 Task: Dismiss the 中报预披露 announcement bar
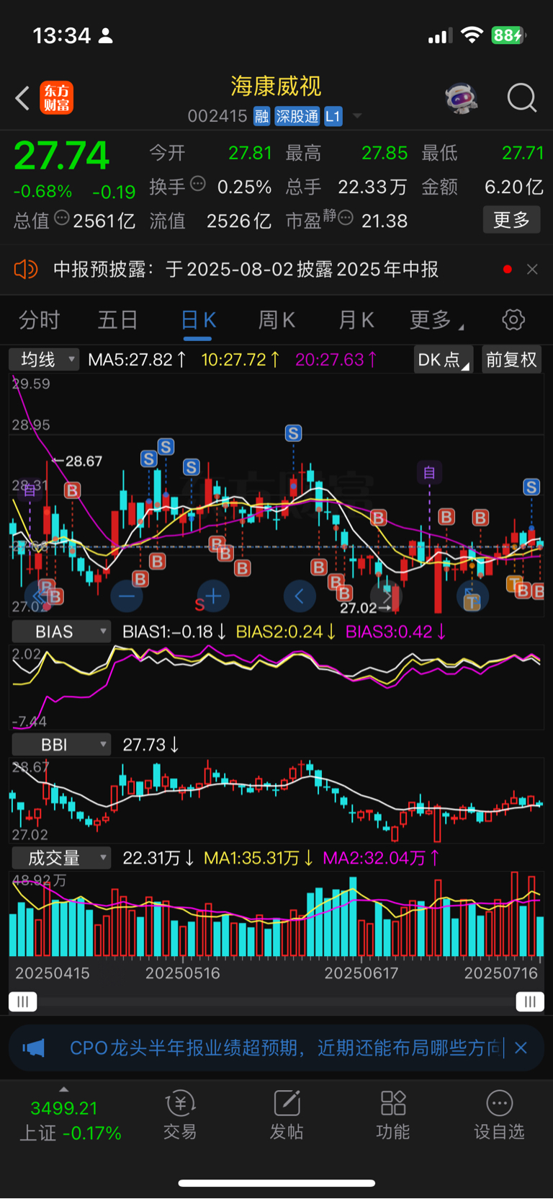point(532,269)
